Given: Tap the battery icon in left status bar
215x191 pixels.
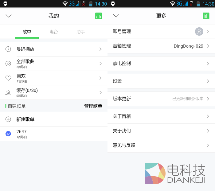Looking at the screenshot, I should coord(91,4).
